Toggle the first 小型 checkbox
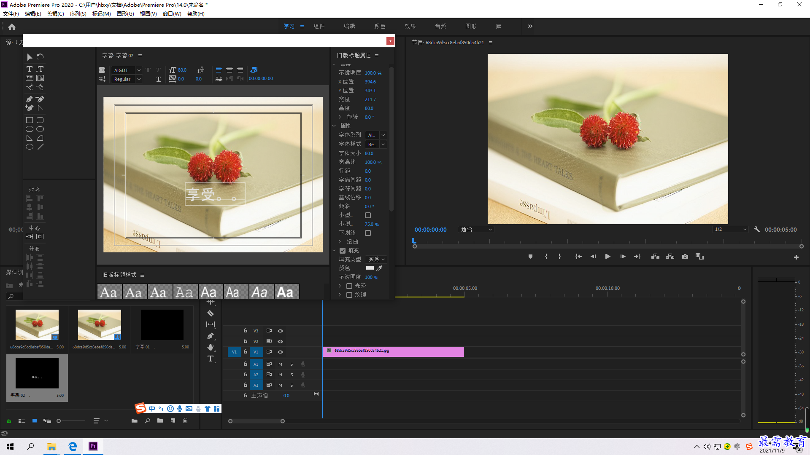Screen dimensions: 810x455 pyautogui.click(x=368, y=215)
